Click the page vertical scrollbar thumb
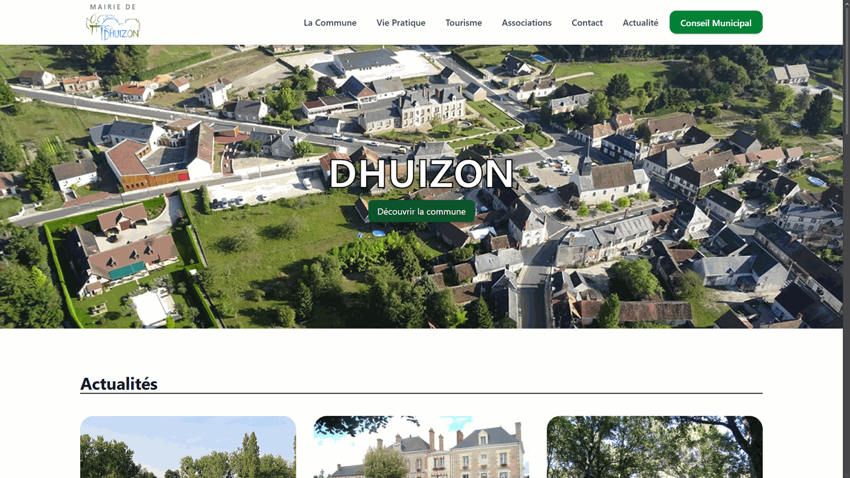Viewport: 850px width, 478px height. (846, 70)
